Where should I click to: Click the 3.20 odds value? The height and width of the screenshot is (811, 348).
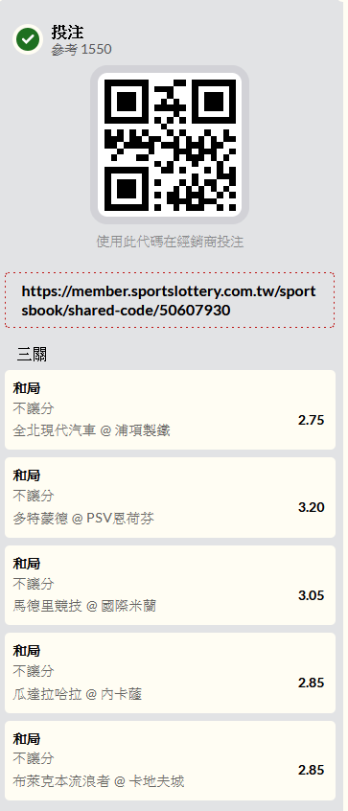(312, 507)
